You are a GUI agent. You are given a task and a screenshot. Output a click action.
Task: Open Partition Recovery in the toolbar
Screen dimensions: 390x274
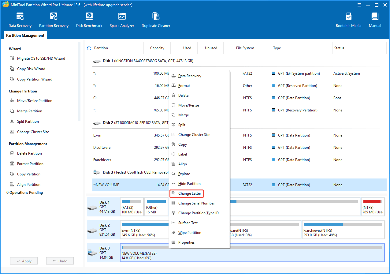pyautogui.click(x=54, y=20)
